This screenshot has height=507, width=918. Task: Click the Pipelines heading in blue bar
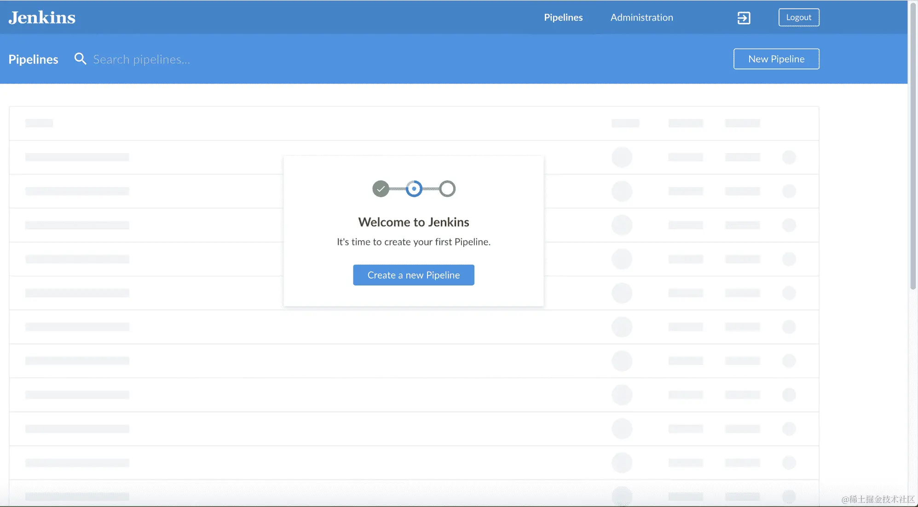tap(33, 59)
